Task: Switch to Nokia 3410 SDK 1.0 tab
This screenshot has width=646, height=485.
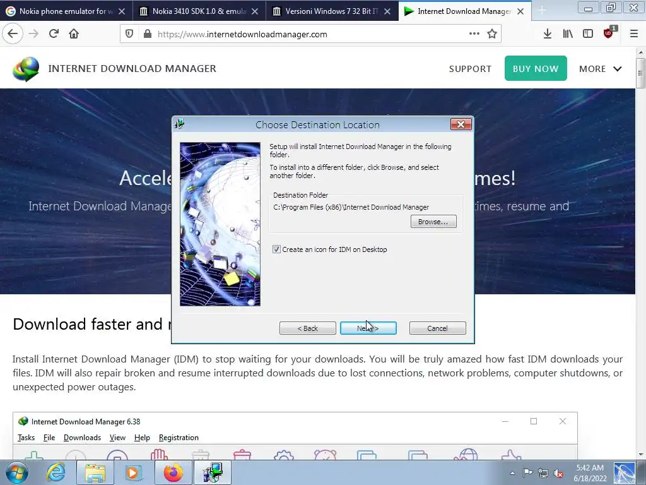Action: pyautogui.click(x=199, y=11)
